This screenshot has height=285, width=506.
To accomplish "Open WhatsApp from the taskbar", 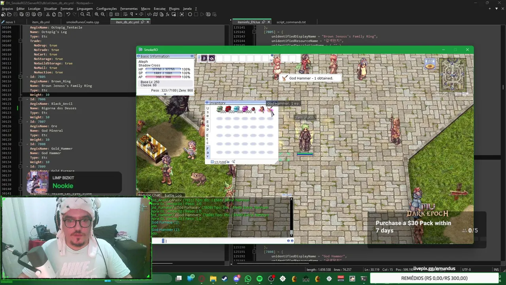I will pyautogui.click(x=248, y=279).
